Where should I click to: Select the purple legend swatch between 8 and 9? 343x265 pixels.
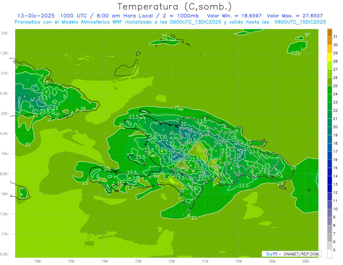click(330, 221)
